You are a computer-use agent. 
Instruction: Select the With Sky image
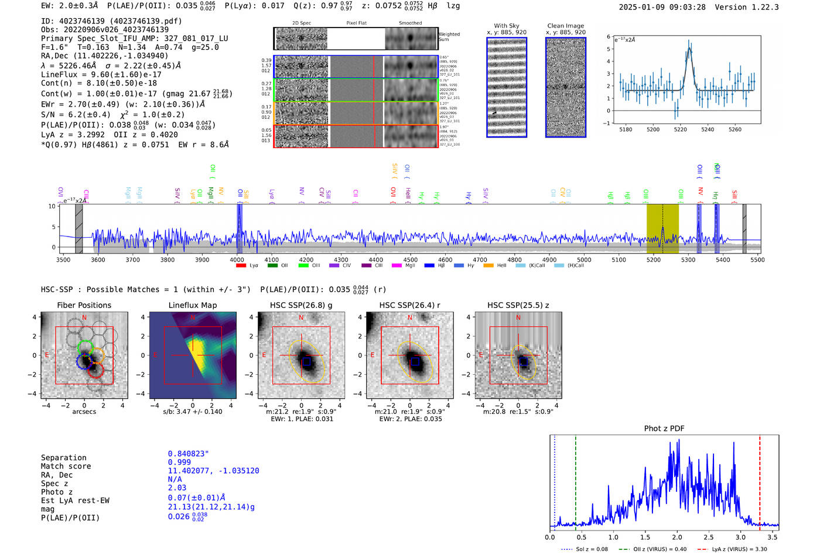(x=507, y=87)
